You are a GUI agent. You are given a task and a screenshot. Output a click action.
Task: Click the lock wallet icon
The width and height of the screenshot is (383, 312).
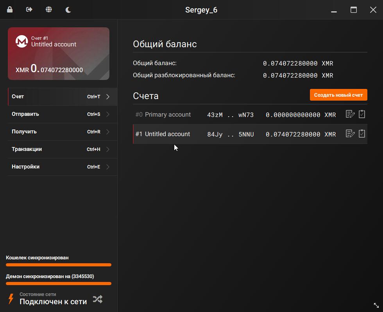[10, 10]
